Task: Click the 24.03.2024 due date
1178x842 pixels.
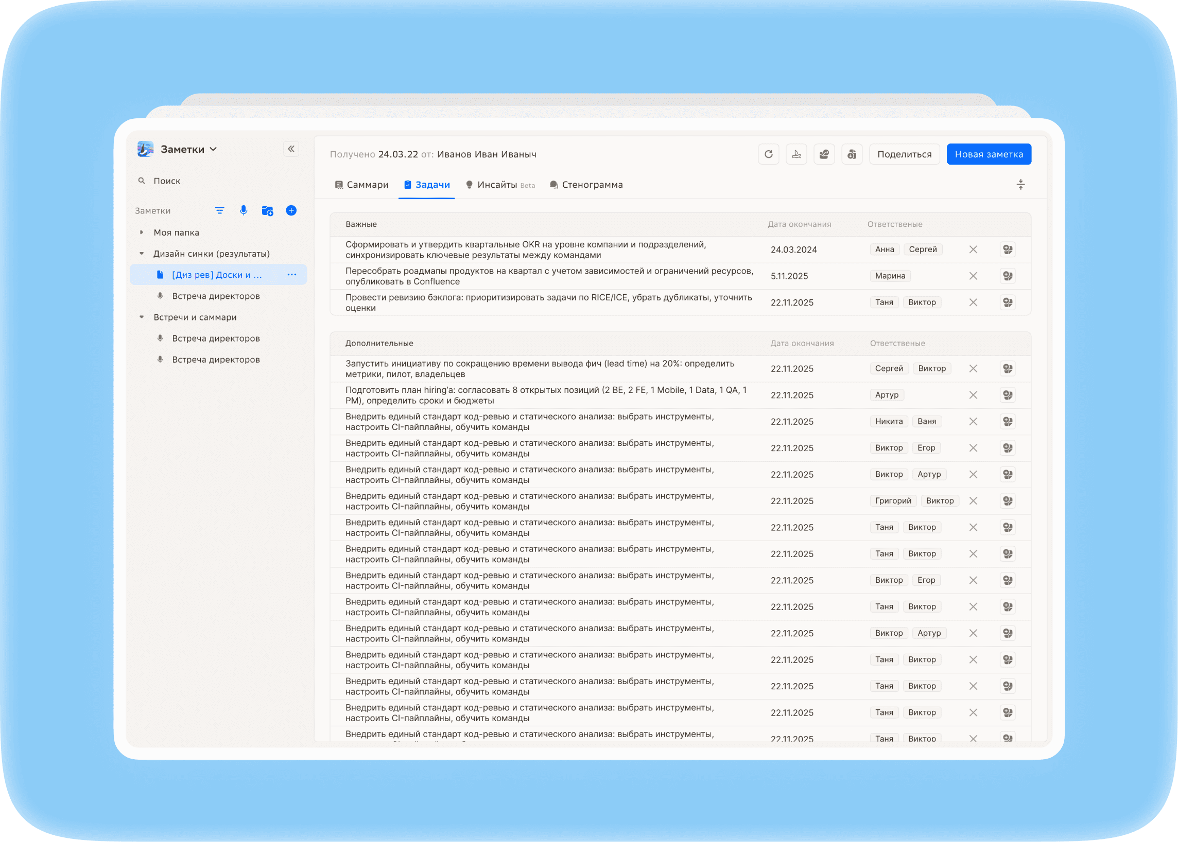Action: click(793, 250)
